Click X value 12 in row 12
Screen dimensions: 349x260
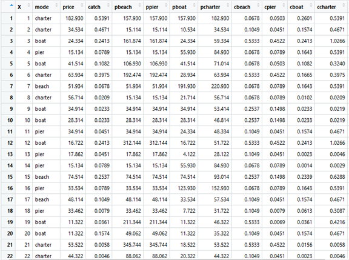[27, 142]
